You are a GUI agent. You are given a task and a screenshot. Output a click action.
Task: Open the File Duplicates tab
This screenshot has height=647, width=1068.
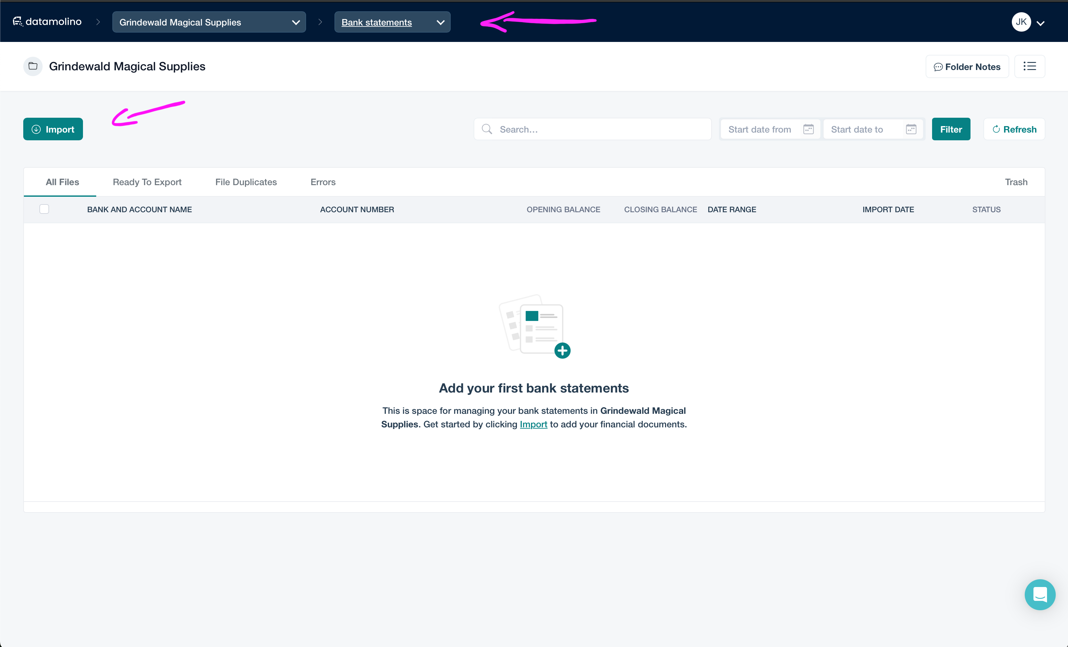(246, 182)
